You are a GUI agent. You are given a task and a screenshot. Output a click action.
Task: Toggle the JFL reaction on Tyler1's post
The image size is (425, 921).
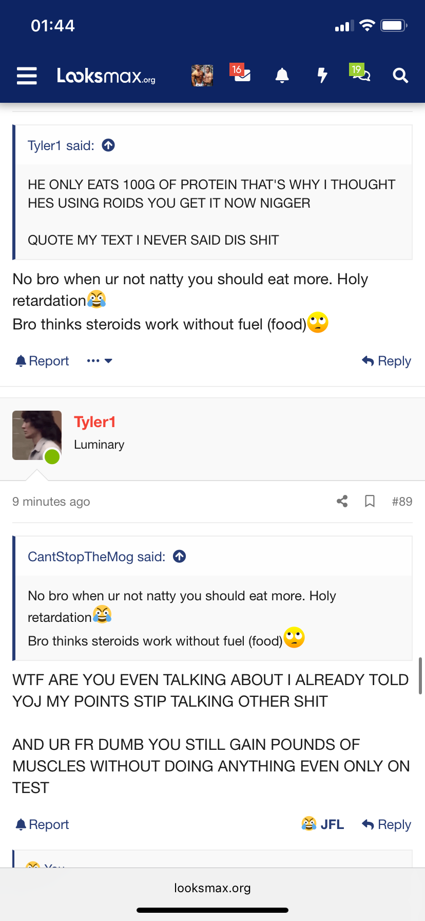tap(323, 824)
